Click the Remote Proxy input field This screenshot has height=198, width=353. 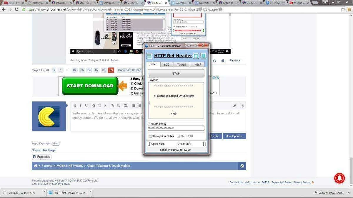pos(176,128)
